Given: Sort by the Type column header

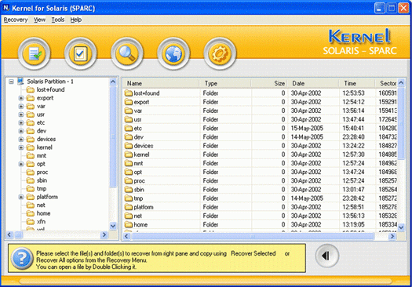Looking at the screenshot, I should [x=225, y=83].
